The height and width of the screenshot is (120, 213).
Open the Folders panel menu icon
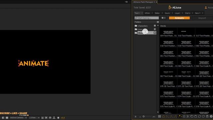coord(158,22)
